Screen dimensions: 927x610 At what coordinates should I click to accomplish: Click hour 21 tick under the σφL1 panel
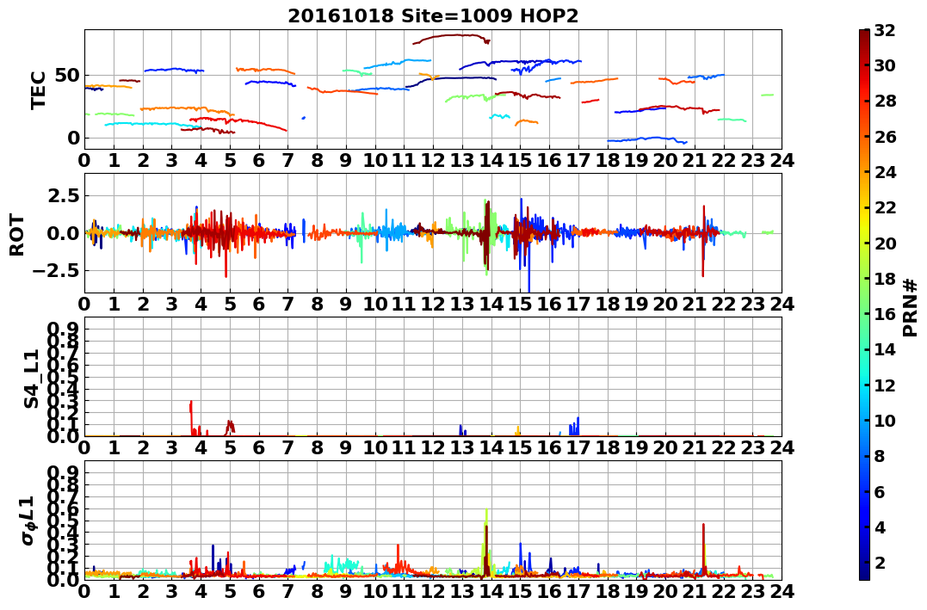pos(695,591)
